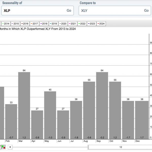Click the chart title about XLP outperforming XLY
This screenshot has width=152, height=152.
37,29
